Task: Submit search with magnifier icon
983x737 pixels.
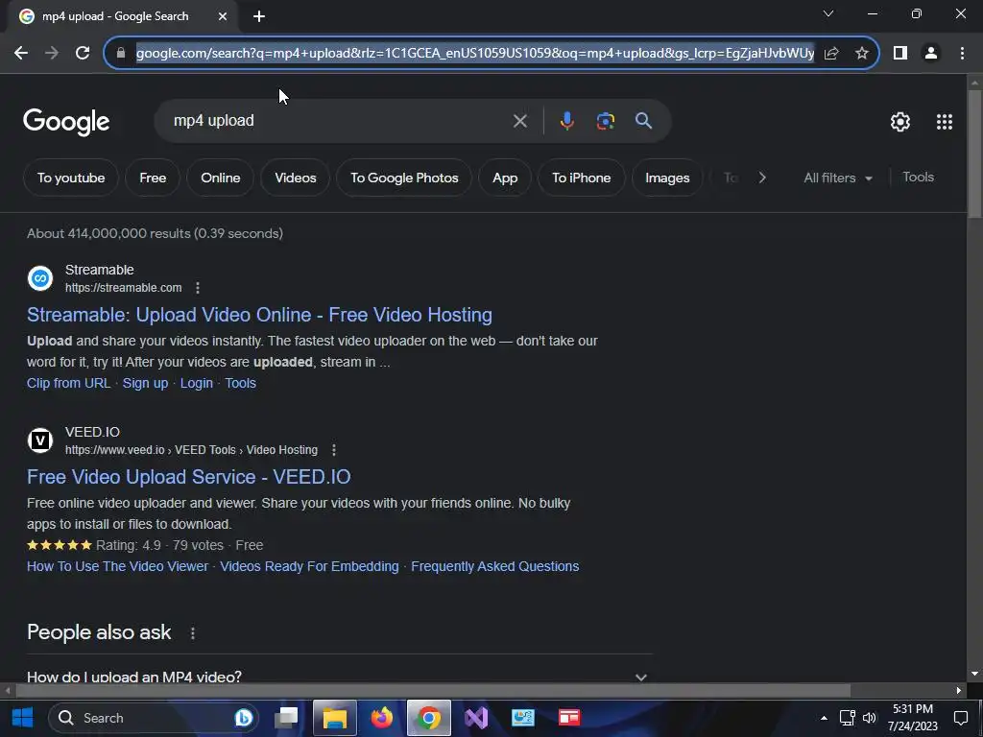Action: (x=643, y=121)
